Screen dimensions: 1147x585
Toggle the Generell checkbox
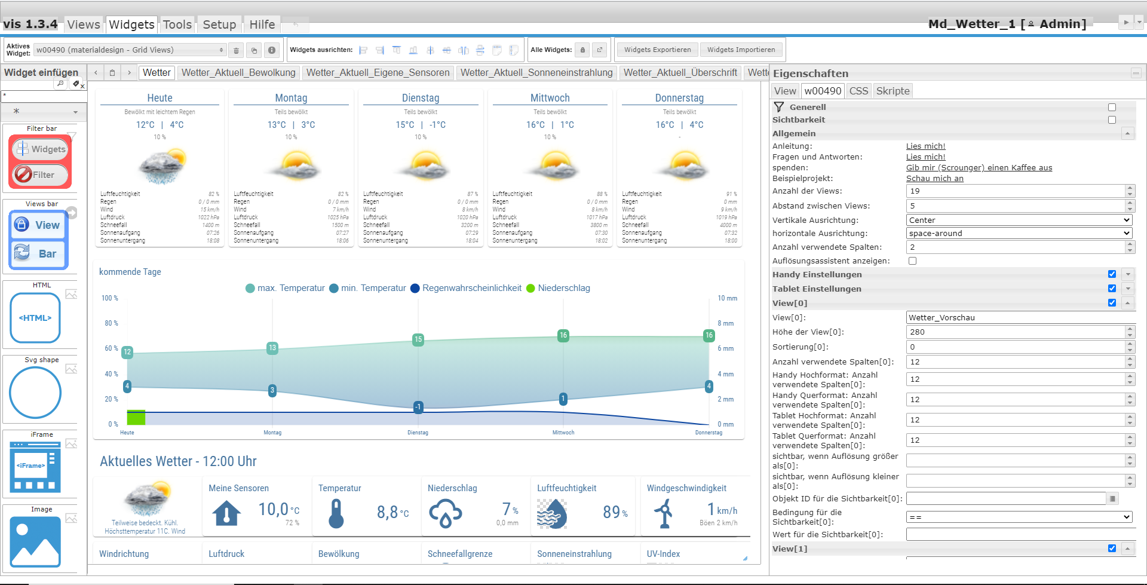pos(1112,108)
